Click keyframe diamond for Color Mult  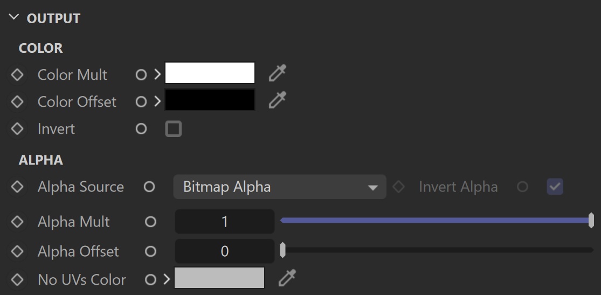[x=17, y=74]
